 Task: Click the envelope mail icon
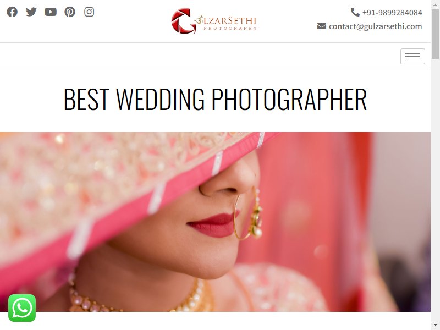coord(322,26)
